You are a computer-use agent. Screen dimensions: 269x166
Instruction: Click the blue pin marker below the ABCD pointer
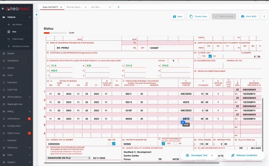point(182,122)
